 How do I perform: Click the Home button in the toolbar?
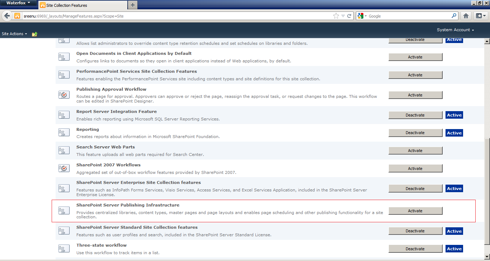tap(466, 16)
